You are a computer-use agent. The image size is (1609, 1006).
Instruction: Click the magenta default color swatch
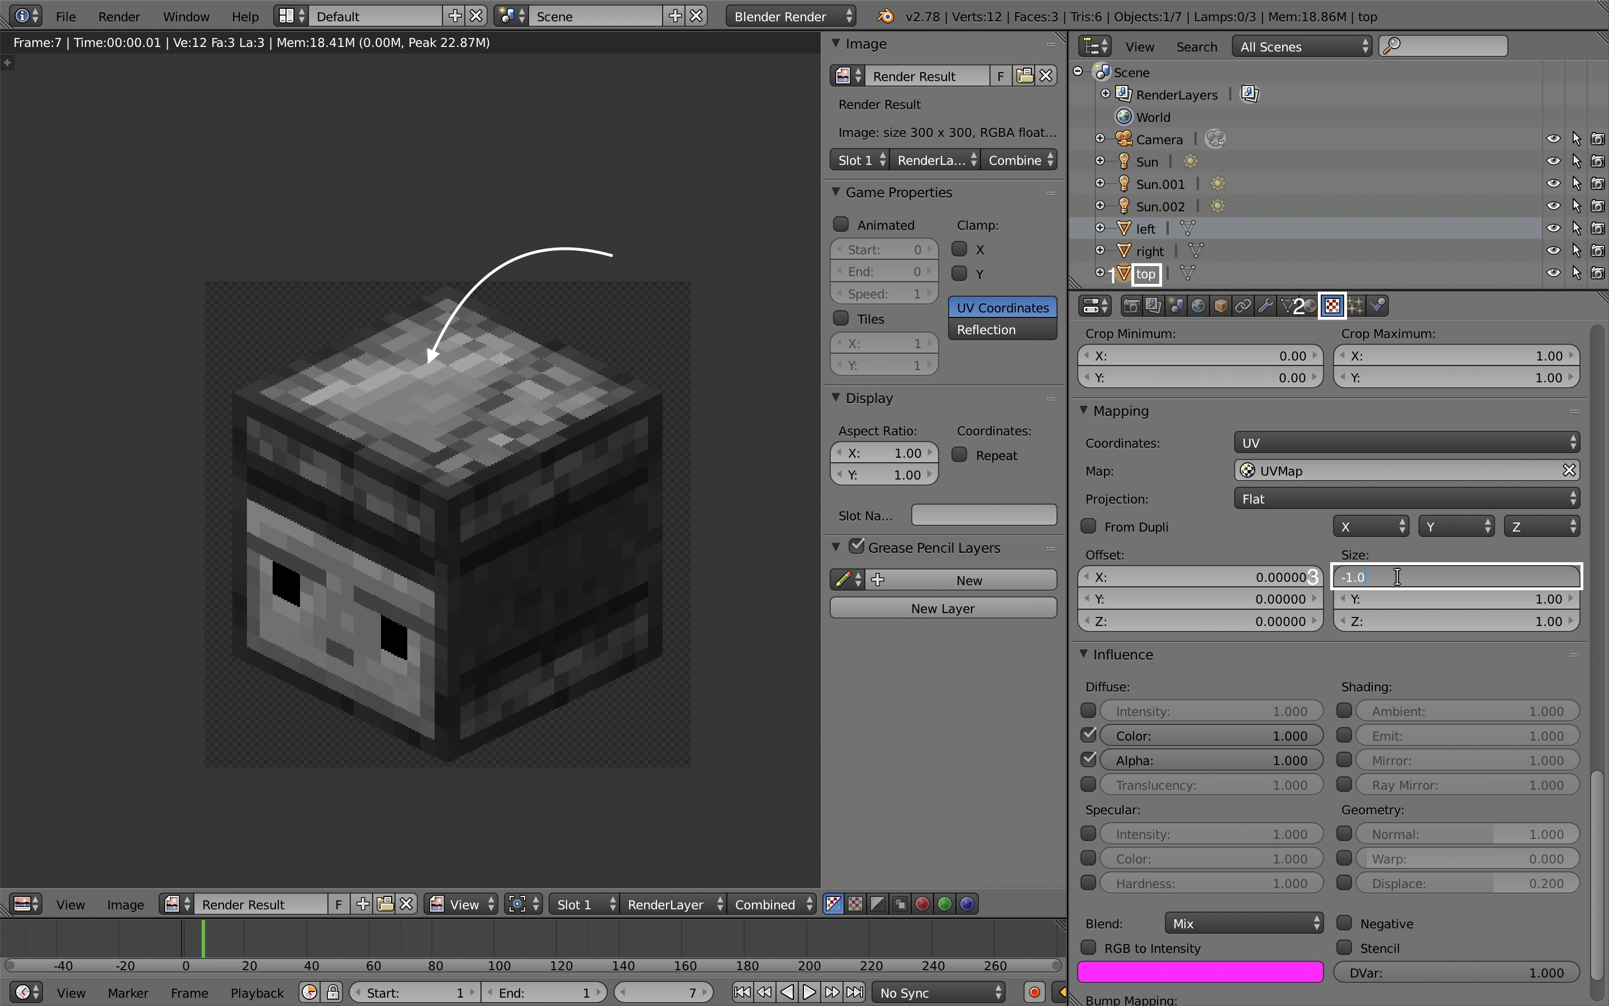1199,972
